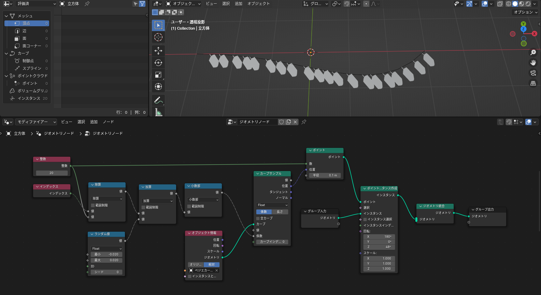Collapse the メッシュ tree section
Screen dimensions: 541x295
tap(6, 16)
